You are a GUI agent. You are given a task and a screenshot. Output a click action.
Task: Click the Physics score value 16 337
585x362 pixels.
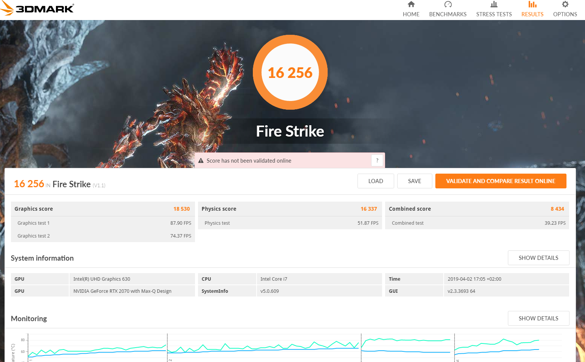369,209
